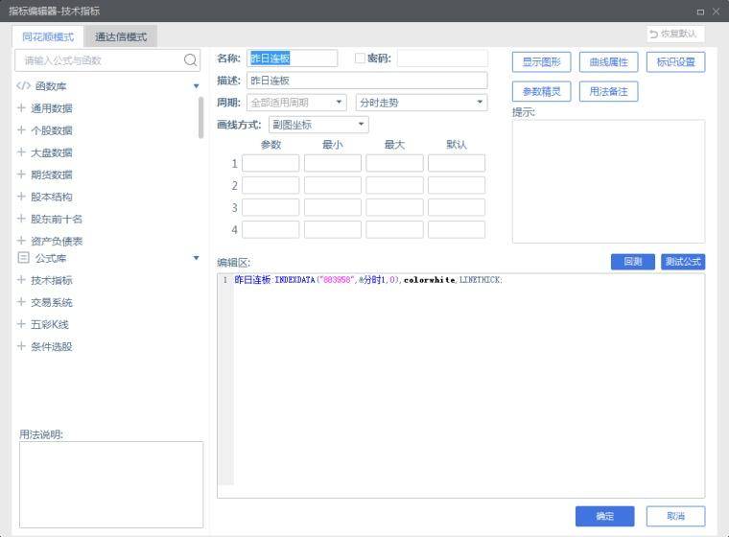This screenshot has width=729, height=537.
Task: Click the 公式库 list icon
Action: pos(23,258)
